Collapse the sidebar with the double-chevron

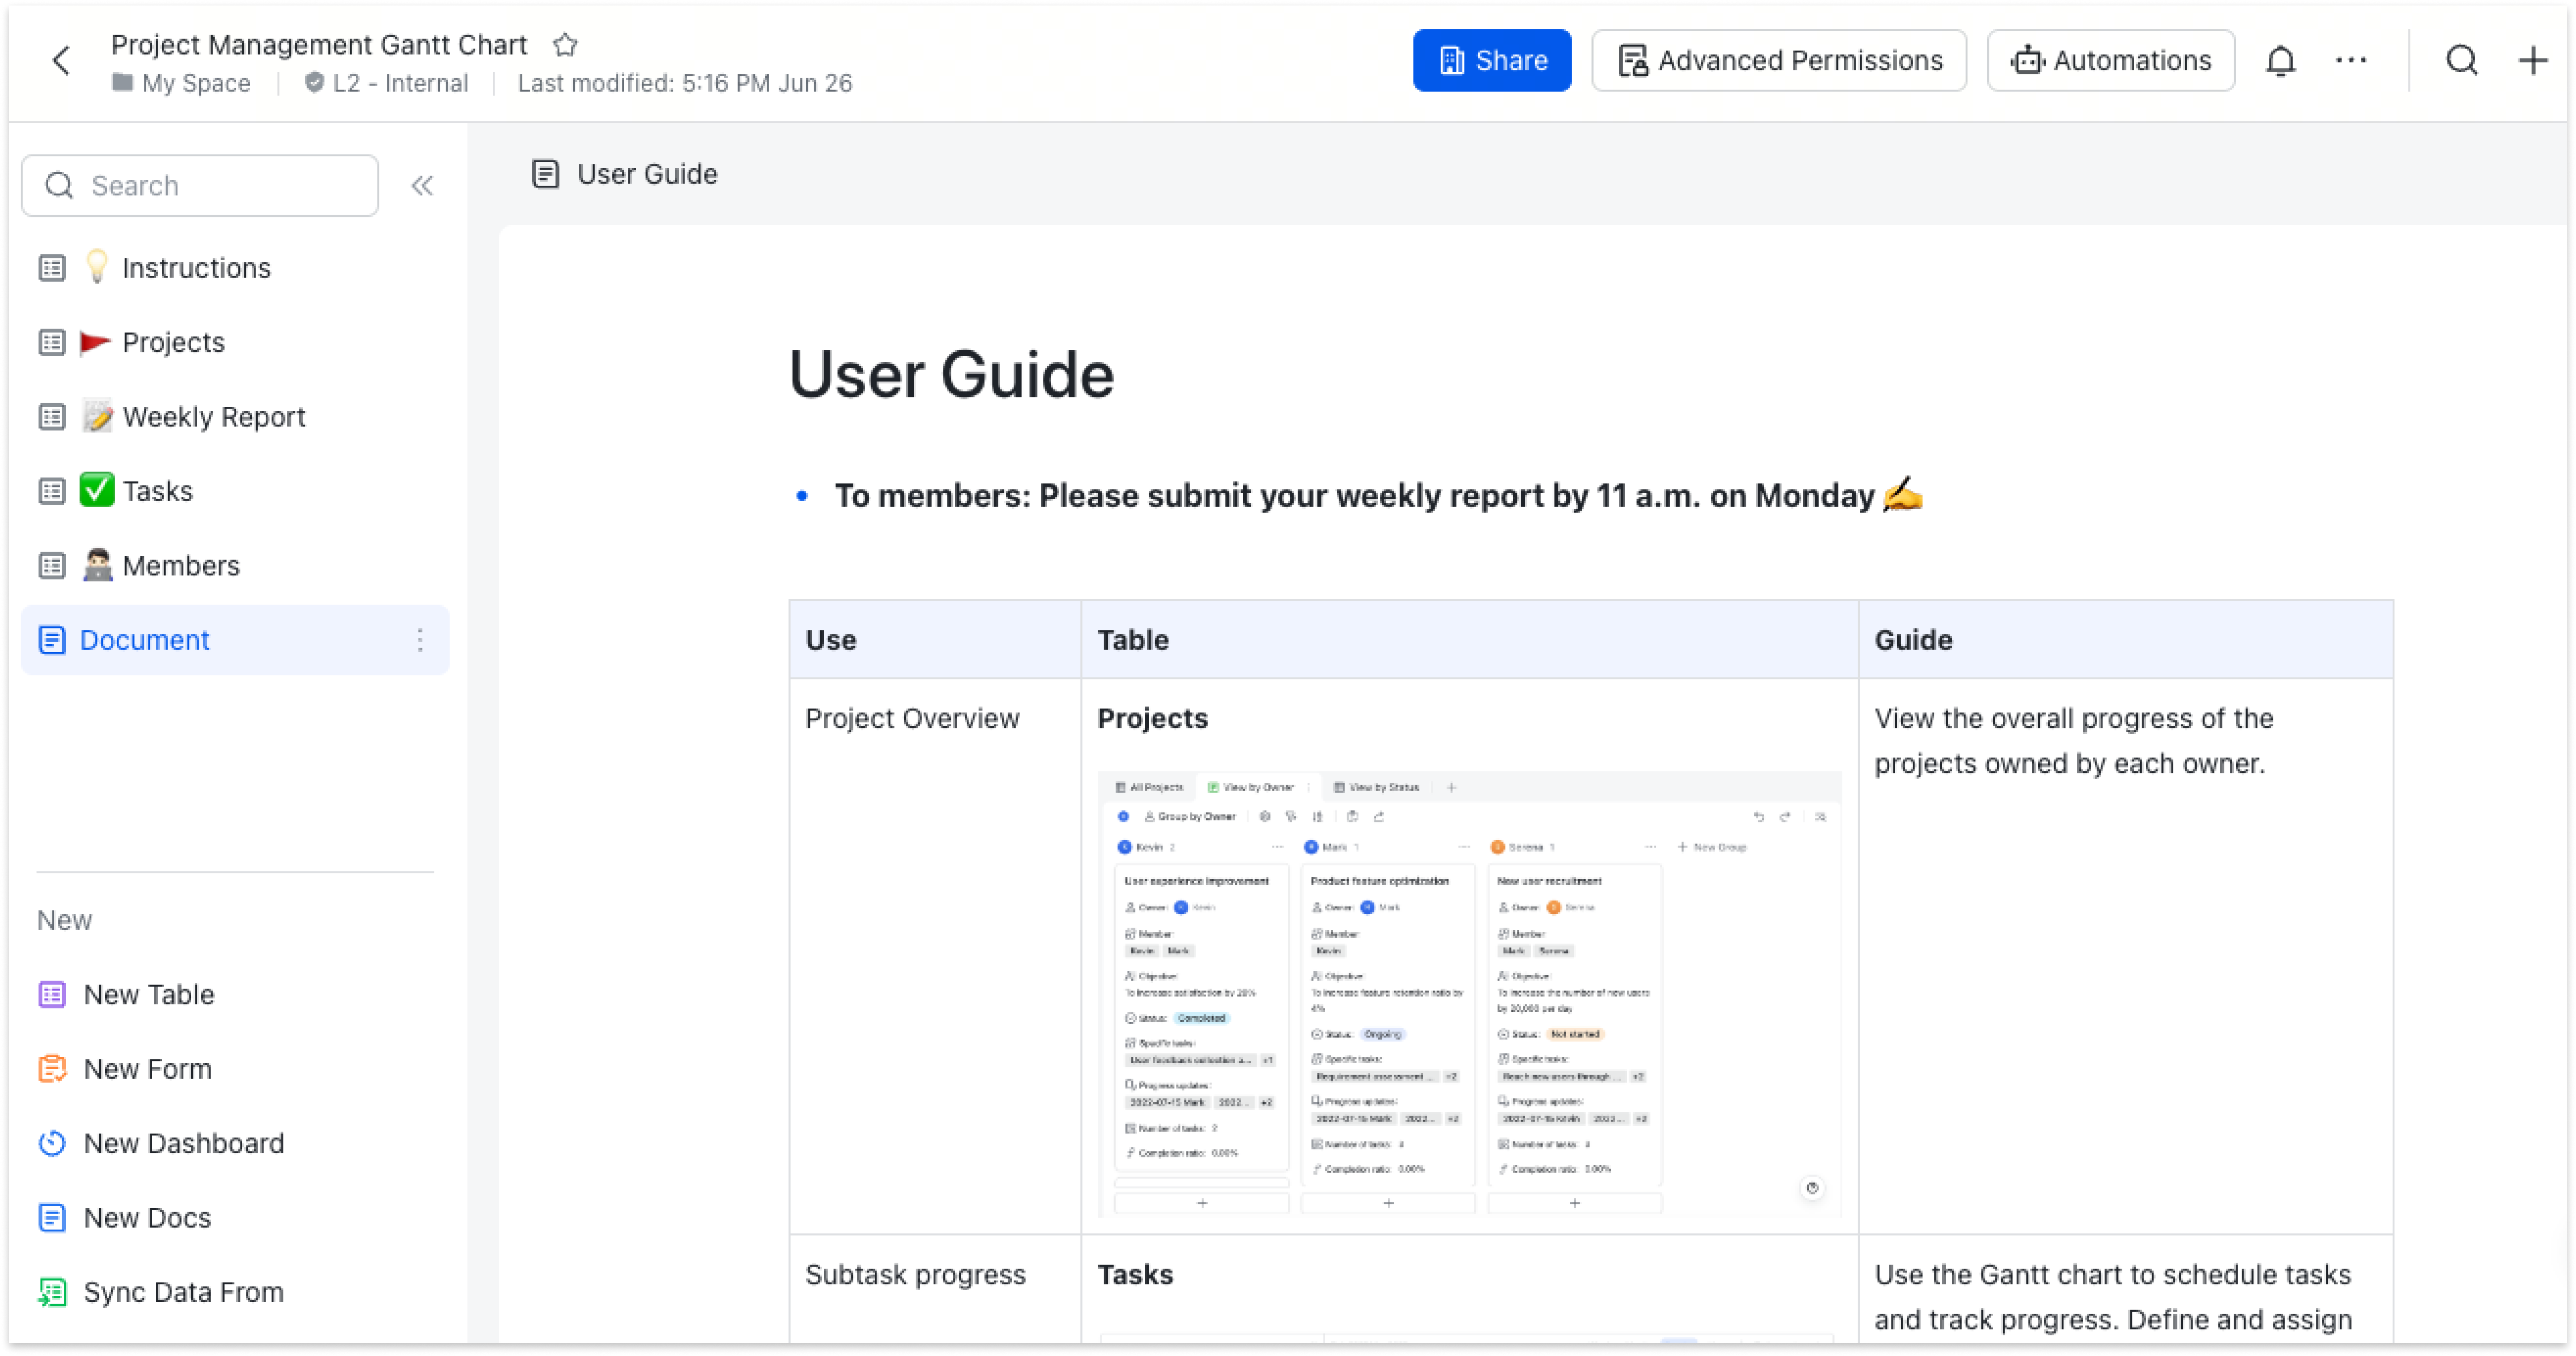(x=421, y=185)
